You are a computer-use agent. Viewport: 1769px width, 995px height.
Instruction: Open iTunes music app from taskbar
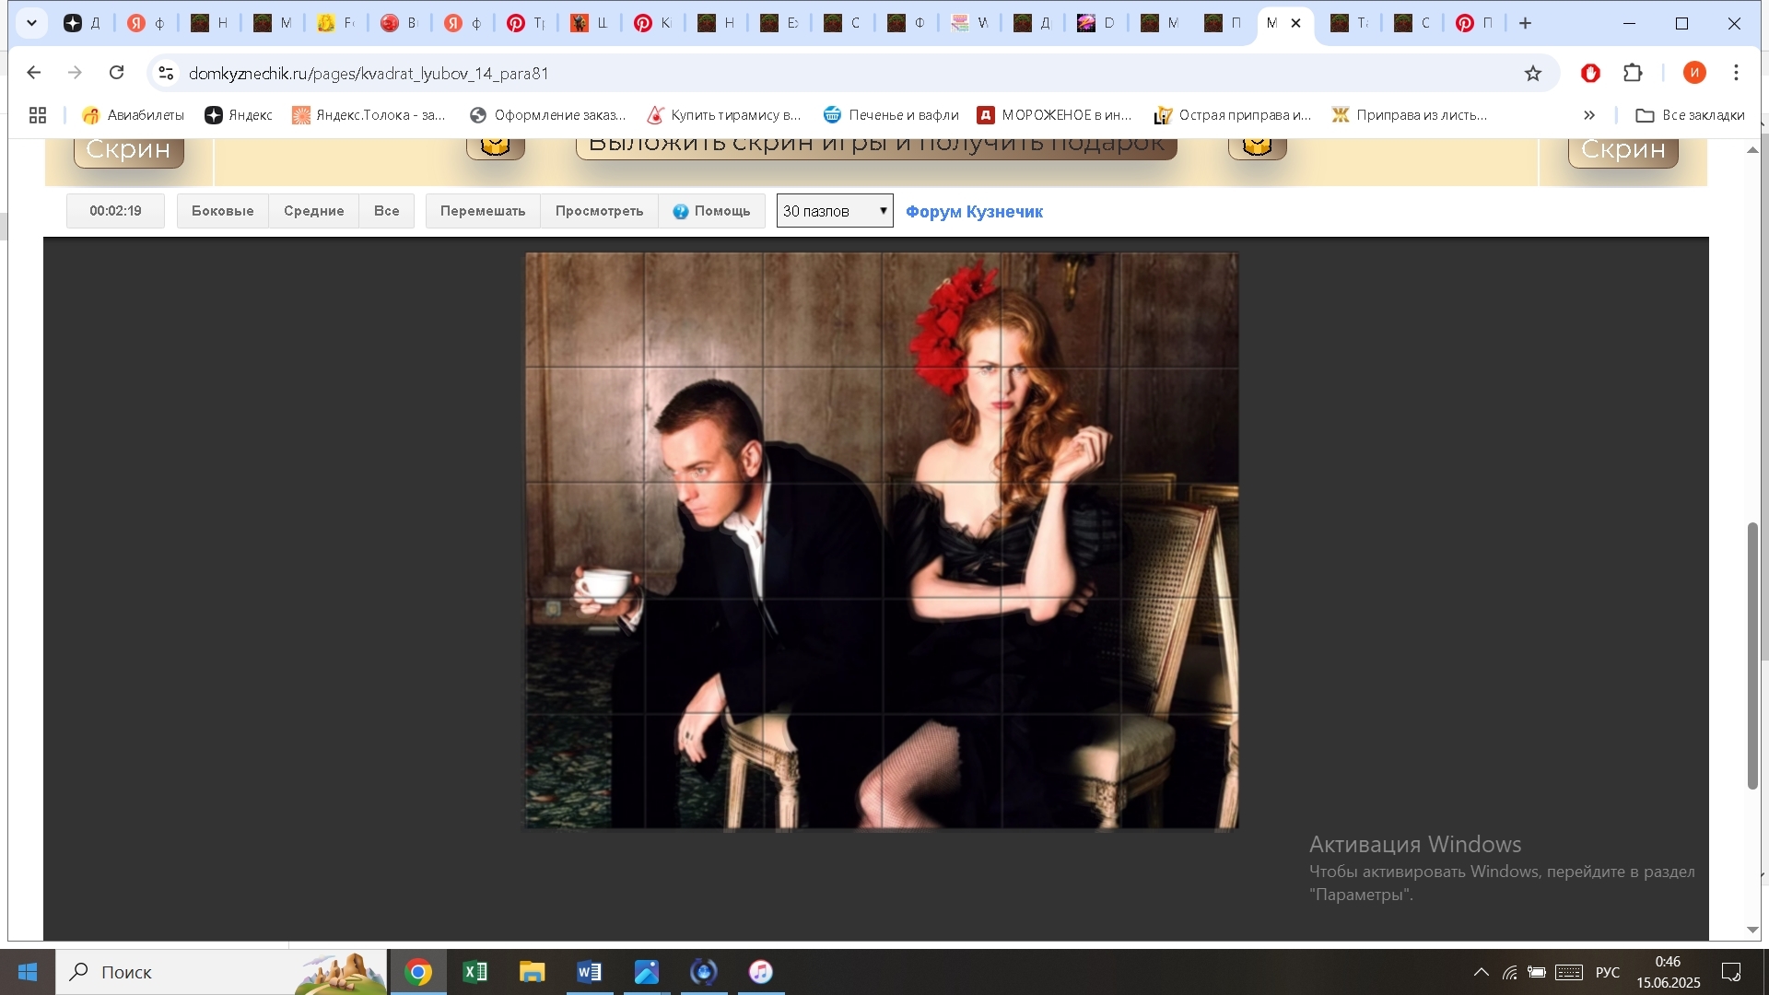coord(761,972)
